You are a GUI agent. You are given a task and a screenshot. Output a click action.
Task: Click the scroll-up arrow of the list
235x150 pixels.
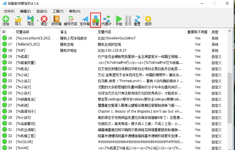(229, 31)
